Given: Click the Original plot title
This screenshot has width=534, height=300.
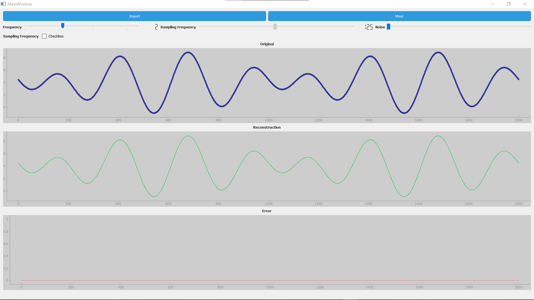Looking at the screenshot, I should [x=267, y=44].
